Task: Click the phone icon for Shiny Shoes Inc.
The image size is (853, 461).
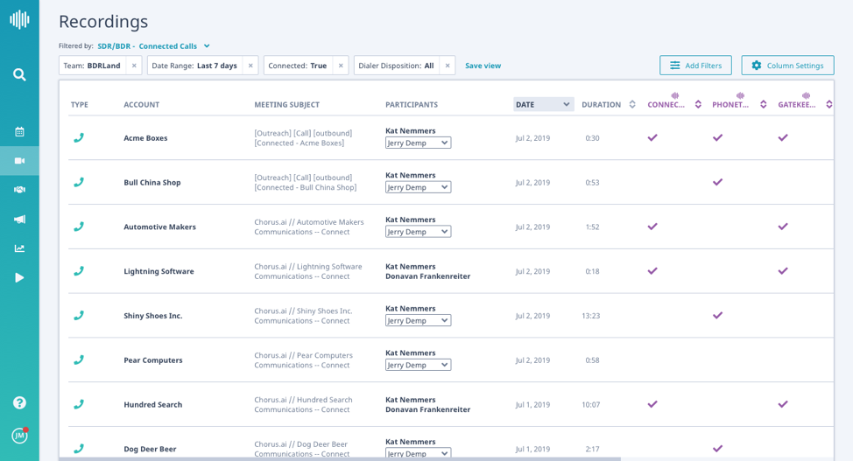Action: coord(79,315)
